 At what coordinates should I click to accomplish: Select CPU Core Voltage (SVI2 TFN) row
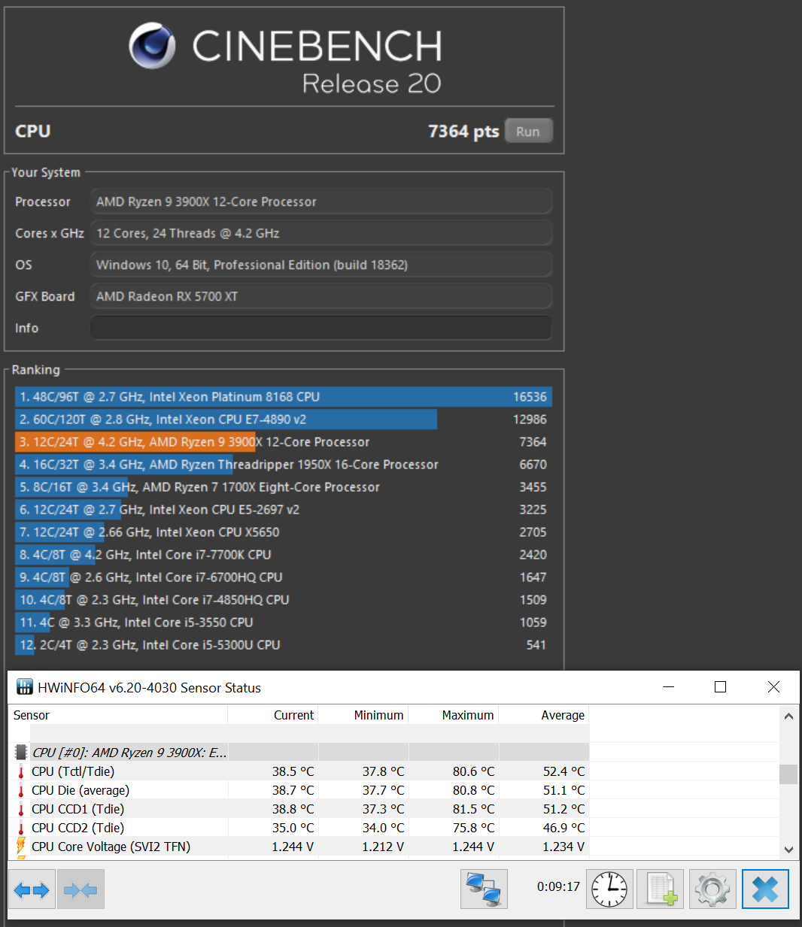click(299, 847)
